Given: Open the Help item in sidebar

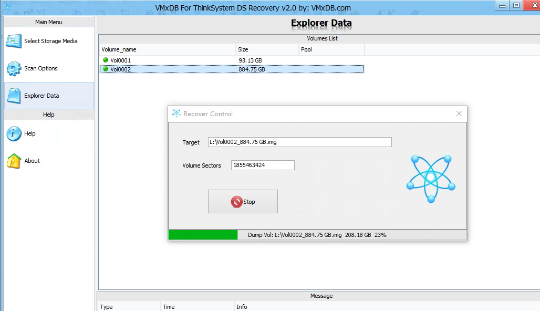Looking at the screenshot, I should pyautogui.click(x=49, y=133).
